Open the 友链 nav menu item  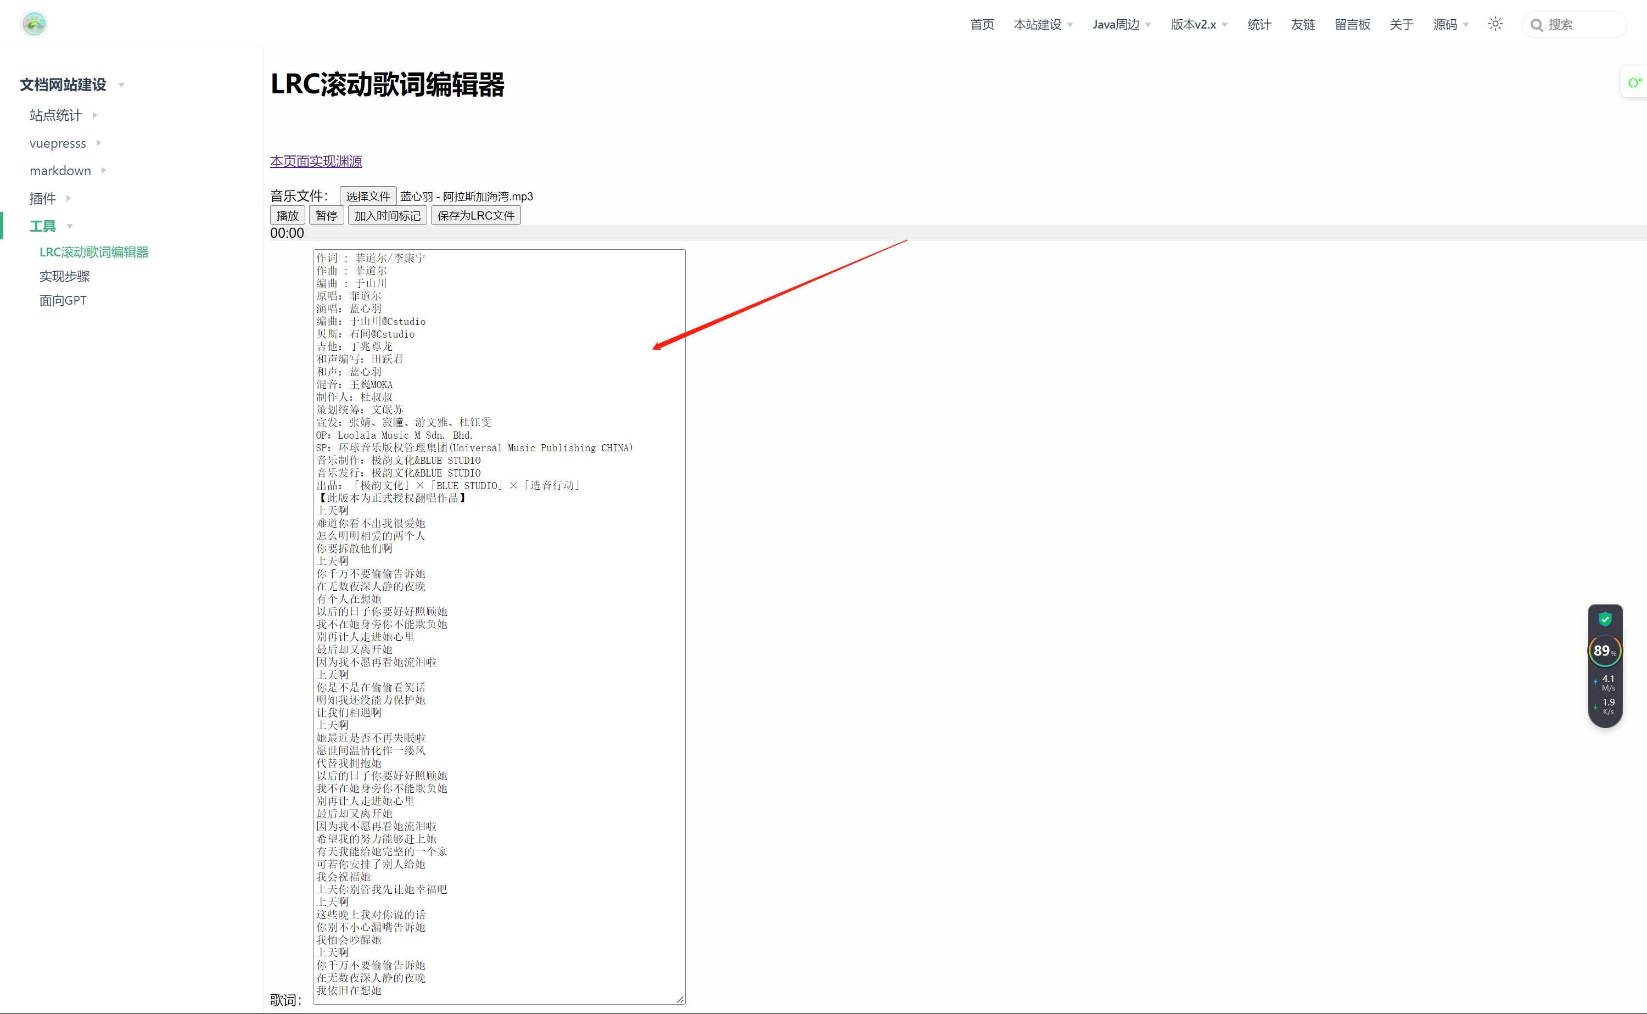1302,25
